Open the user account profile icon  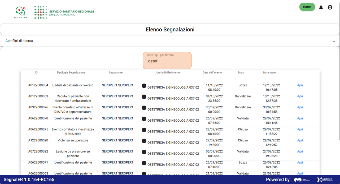330,7
